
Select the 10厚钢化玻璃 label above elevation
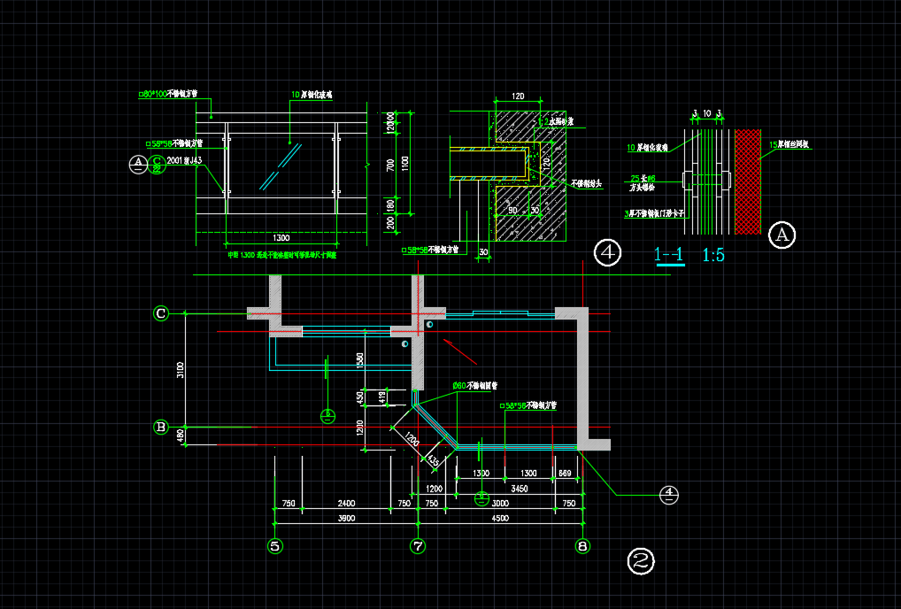point(312,95)
